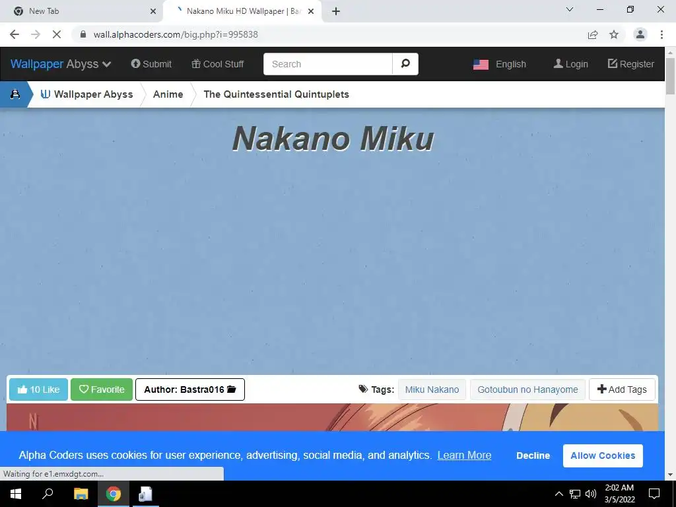Click the Alpha Coders home icon in breadcrumb

15,94
